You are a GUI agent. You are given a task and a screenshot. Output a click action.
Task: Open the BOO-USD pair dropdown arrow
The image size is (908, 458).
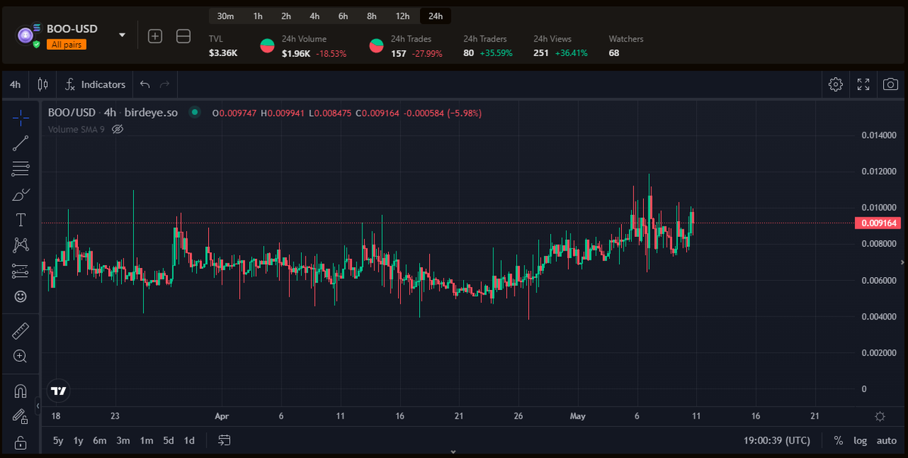(x=122, y=35)
